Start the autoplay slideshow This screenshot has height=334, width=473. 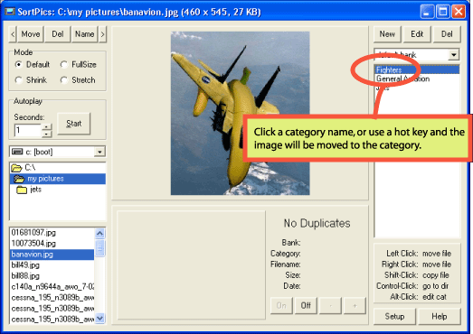tap(73, 124)
